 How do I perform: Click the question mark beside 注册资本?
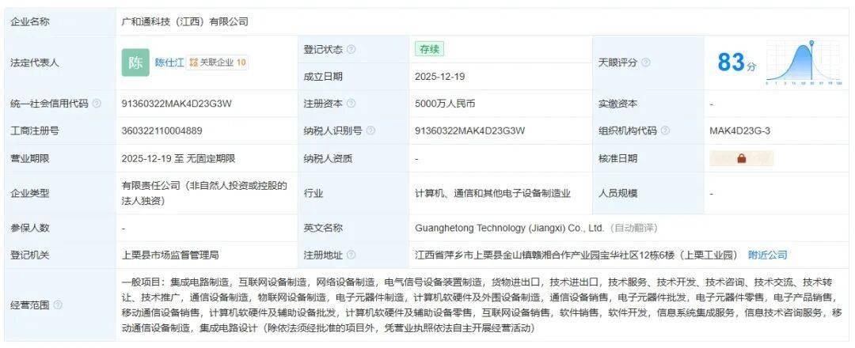tap(351, 104)
